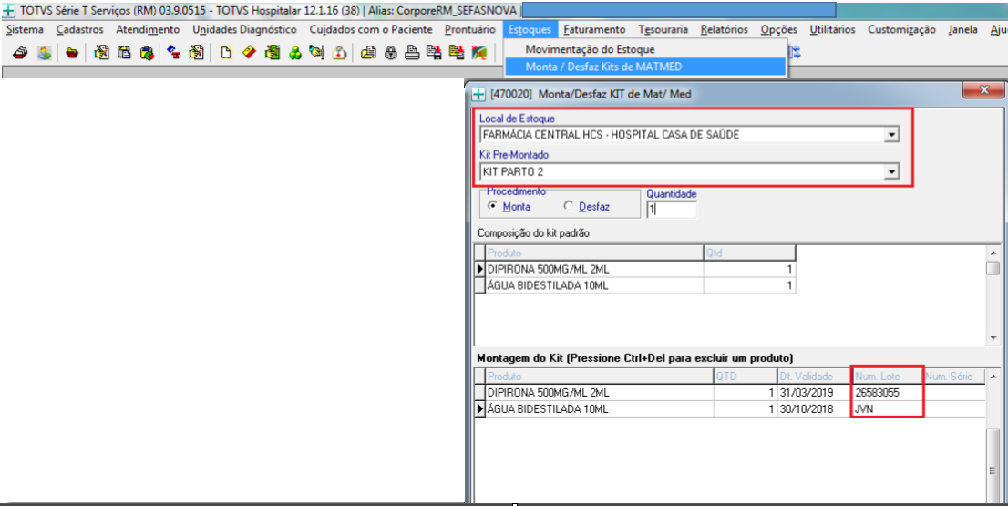This screenshot has width=1008, height=506.
Task: Click the Num. Lote column header
Action: pyautogui.click(x=887, y=377)
